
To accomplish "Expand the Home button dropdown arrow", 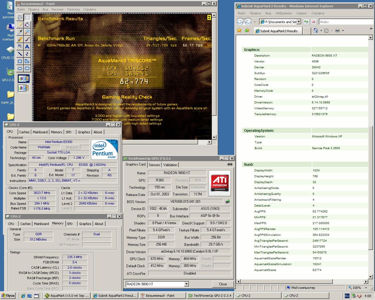I will 321,31.
